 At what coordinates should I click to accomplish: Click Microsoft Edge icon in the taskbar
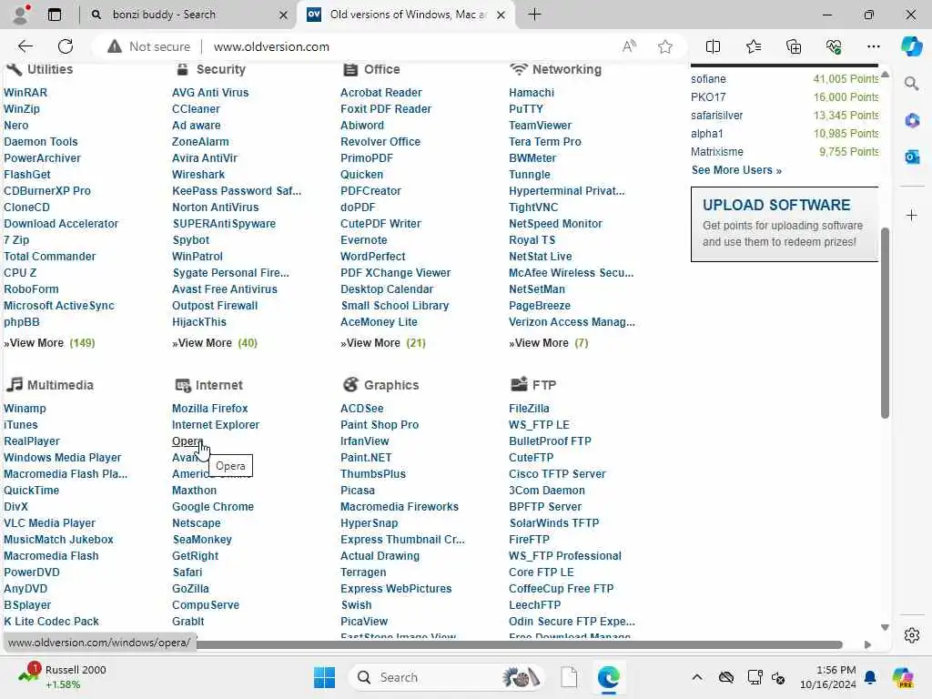click(608, 677)
